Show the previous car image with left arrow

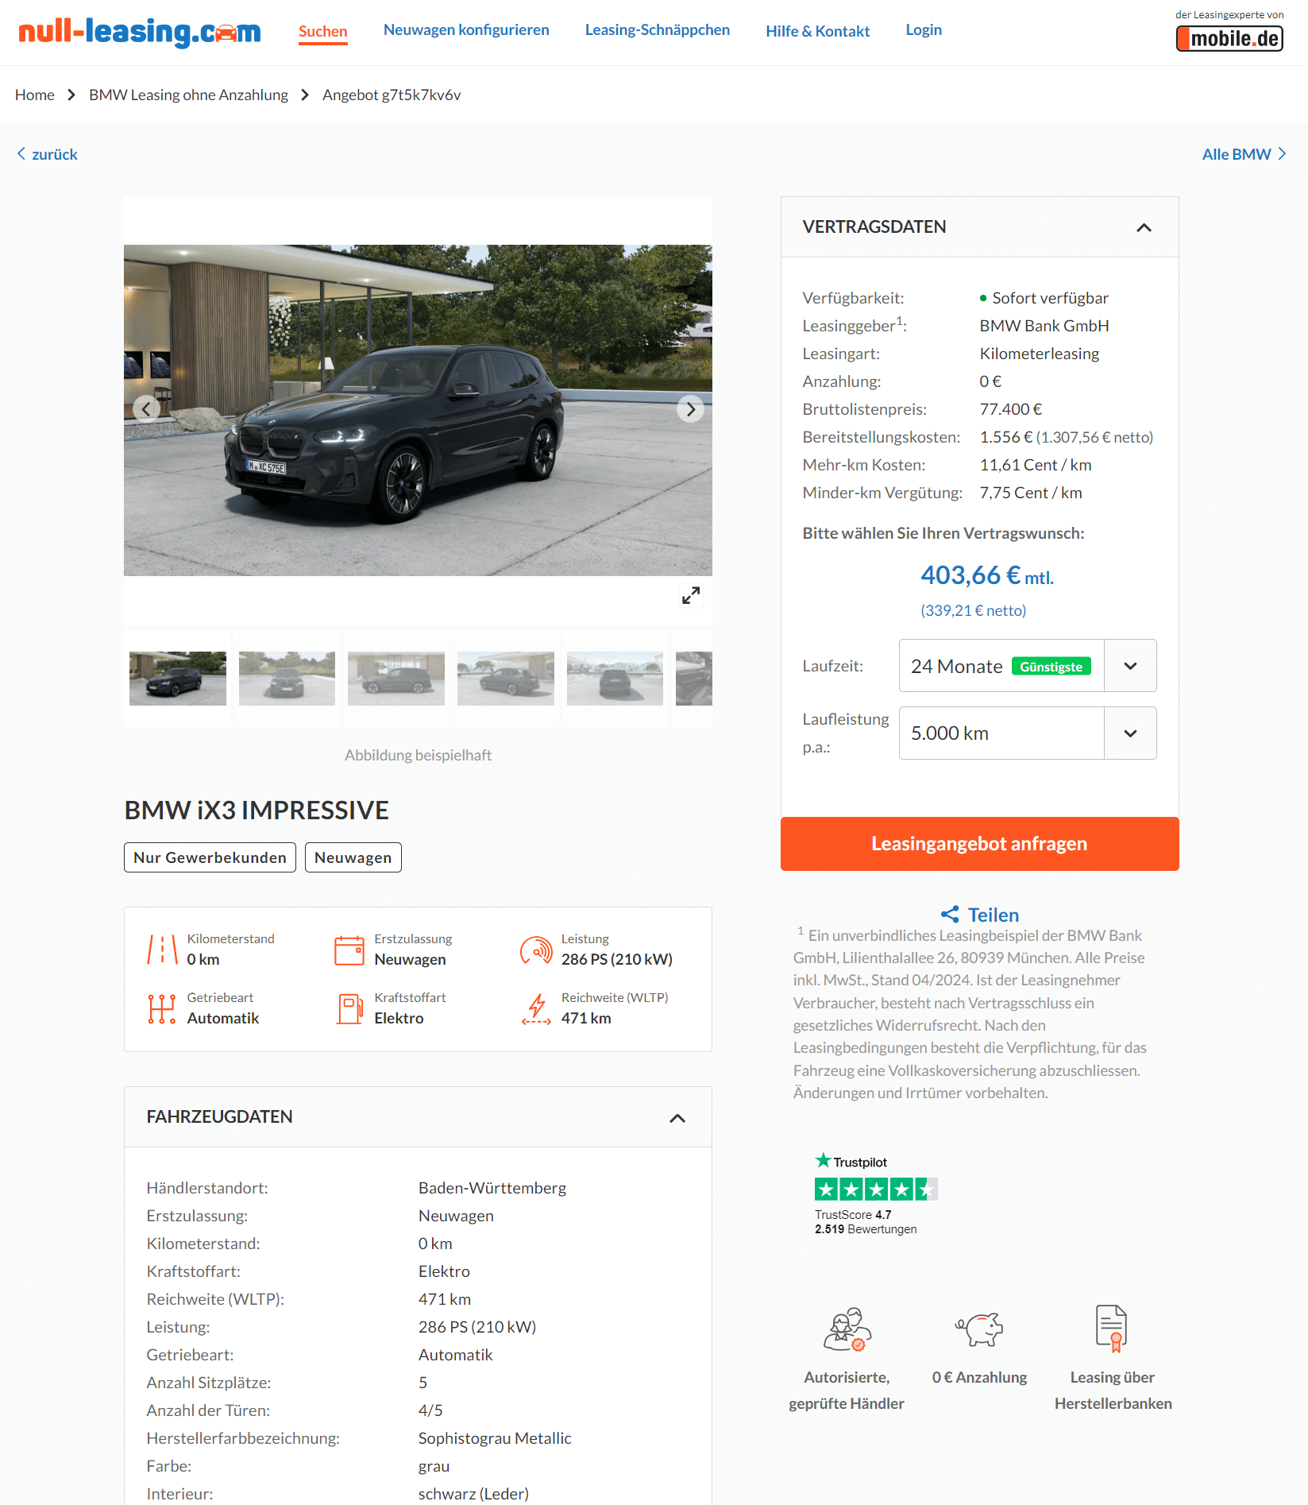146,409
